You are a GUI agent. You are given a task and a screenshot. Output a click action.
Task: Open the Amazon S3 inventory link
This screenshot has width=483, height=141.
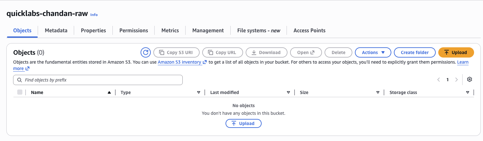[182, 62]
